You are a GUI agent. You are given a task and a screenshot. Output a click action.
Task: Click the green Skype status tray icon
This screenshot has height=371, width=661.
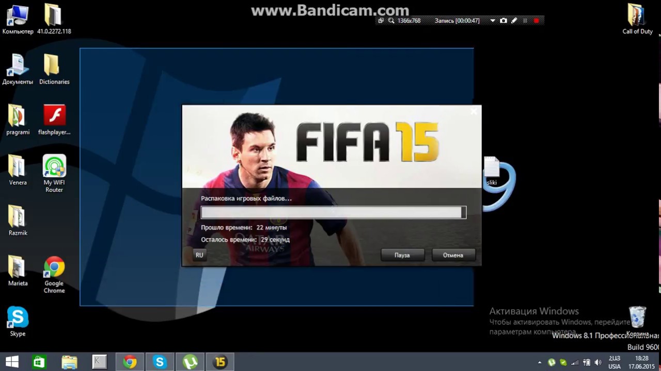[563, 363]
